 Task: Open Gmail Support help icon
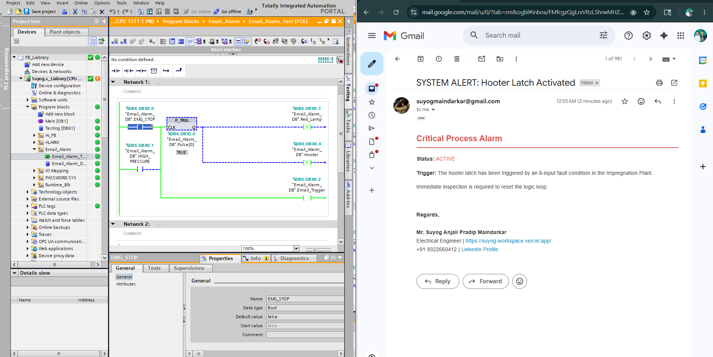628,35
